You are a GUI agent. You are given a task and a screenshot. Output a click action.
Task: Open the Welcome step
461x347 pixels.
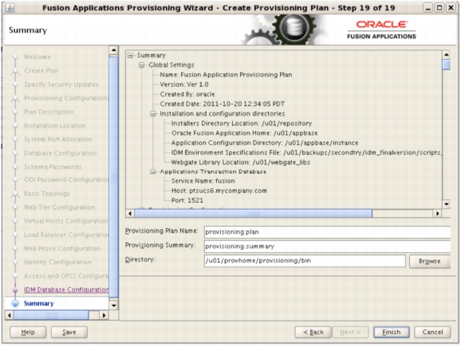(37, 57)
